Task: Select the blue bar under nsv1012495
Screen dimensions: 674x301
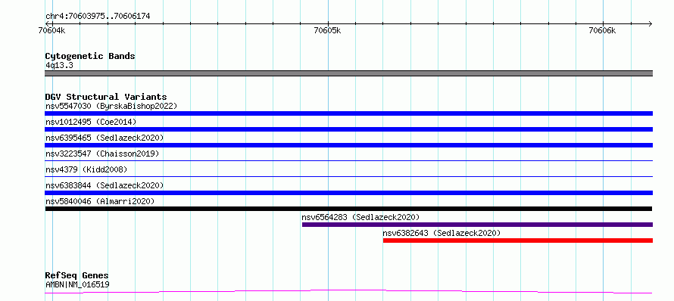Action: click(x=348, y=129)
